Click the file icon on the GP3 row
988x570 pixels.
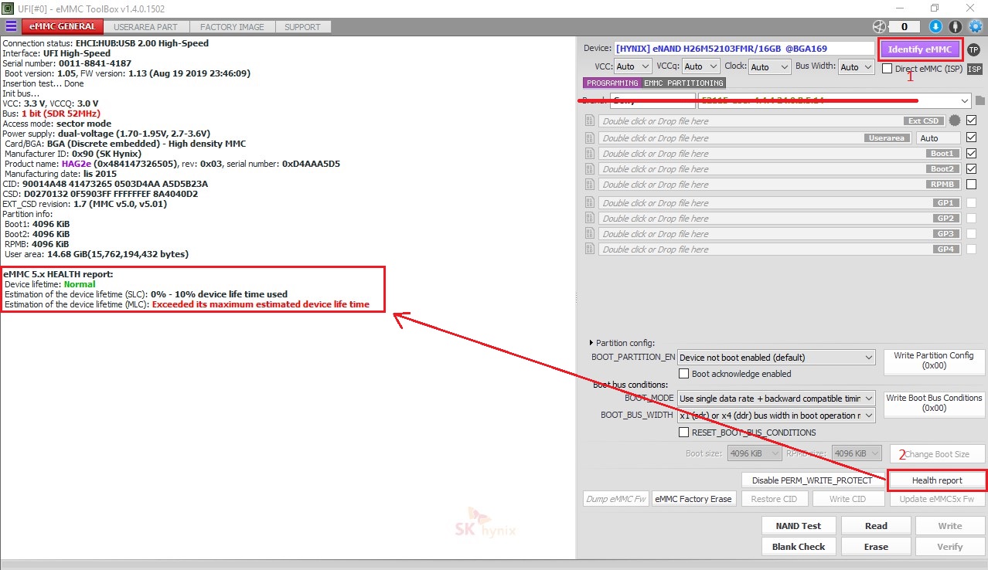[589, 234]
